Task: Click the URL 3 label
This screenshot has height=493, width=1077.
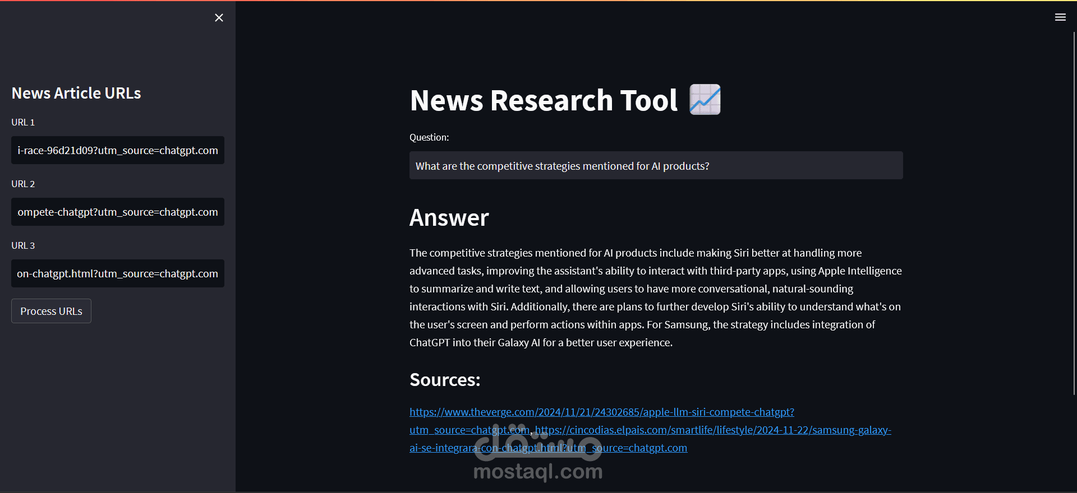Action: tap(23, 245)
